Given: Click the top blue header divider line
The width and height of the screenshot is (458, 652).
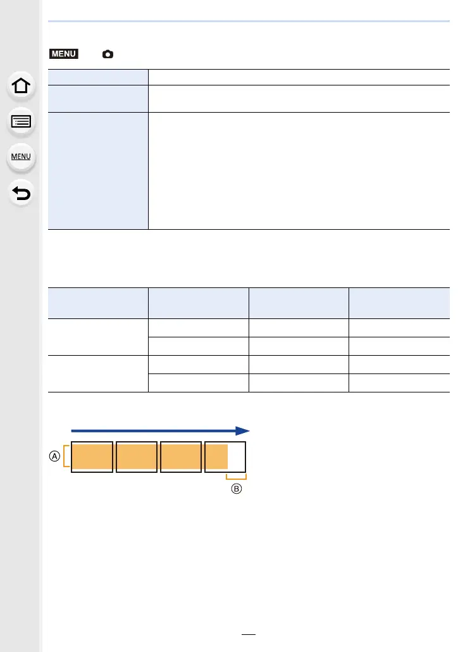Looking at the screenshot, I should click(x=249, y=21).
